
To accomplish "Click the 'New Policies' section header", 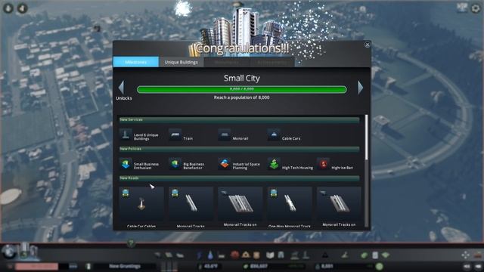I will point(239,149).
